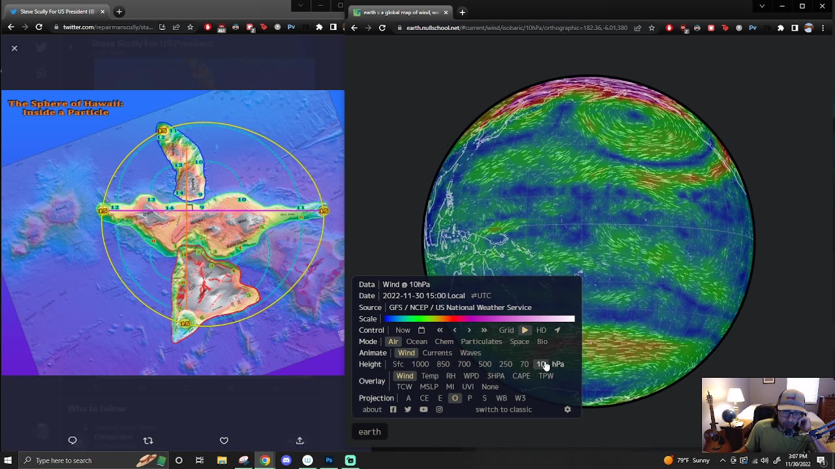Reload the Twitter browser window
The height and width of the screenshot is (469, 835).
(x=39, y=27)
